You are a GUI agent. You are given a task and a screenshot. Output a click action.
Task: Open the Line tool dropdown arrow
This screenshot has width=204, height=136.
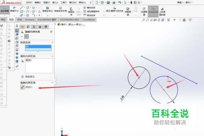point(24,8)
